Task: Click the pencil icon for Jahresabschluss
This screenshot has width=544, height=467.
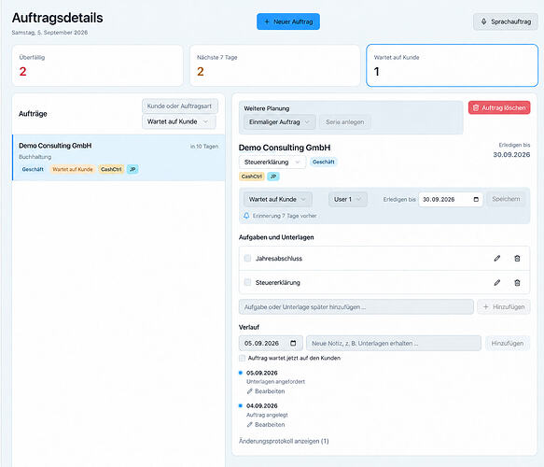Action: pos(496,259)
